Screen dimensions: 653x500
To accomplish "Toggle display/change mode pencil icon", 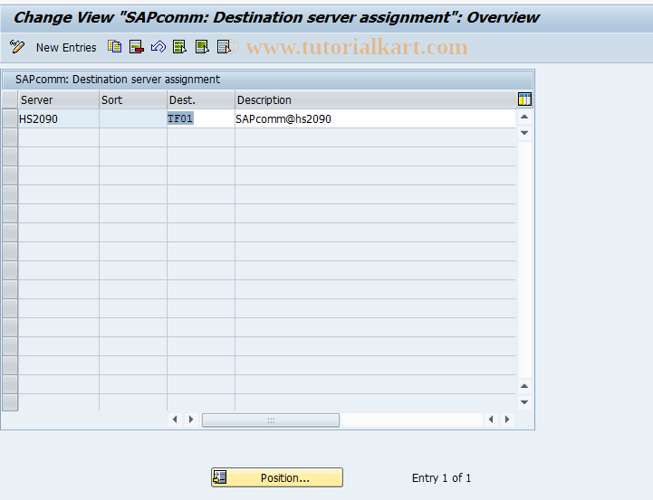I will point(17,46).
